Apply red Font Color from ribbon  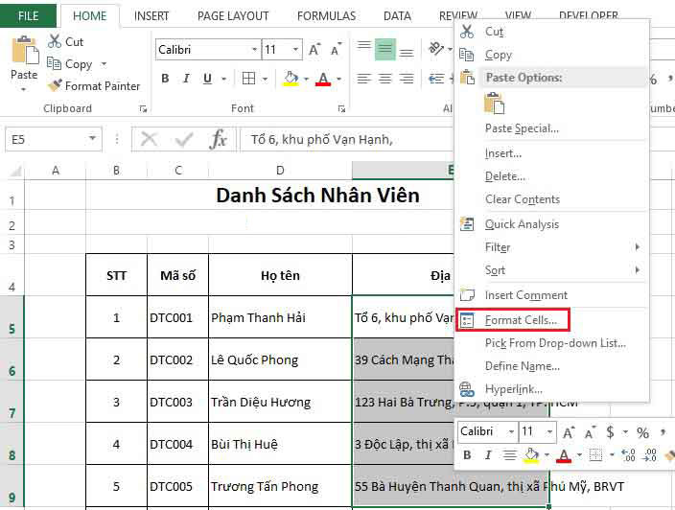[323, 79]
